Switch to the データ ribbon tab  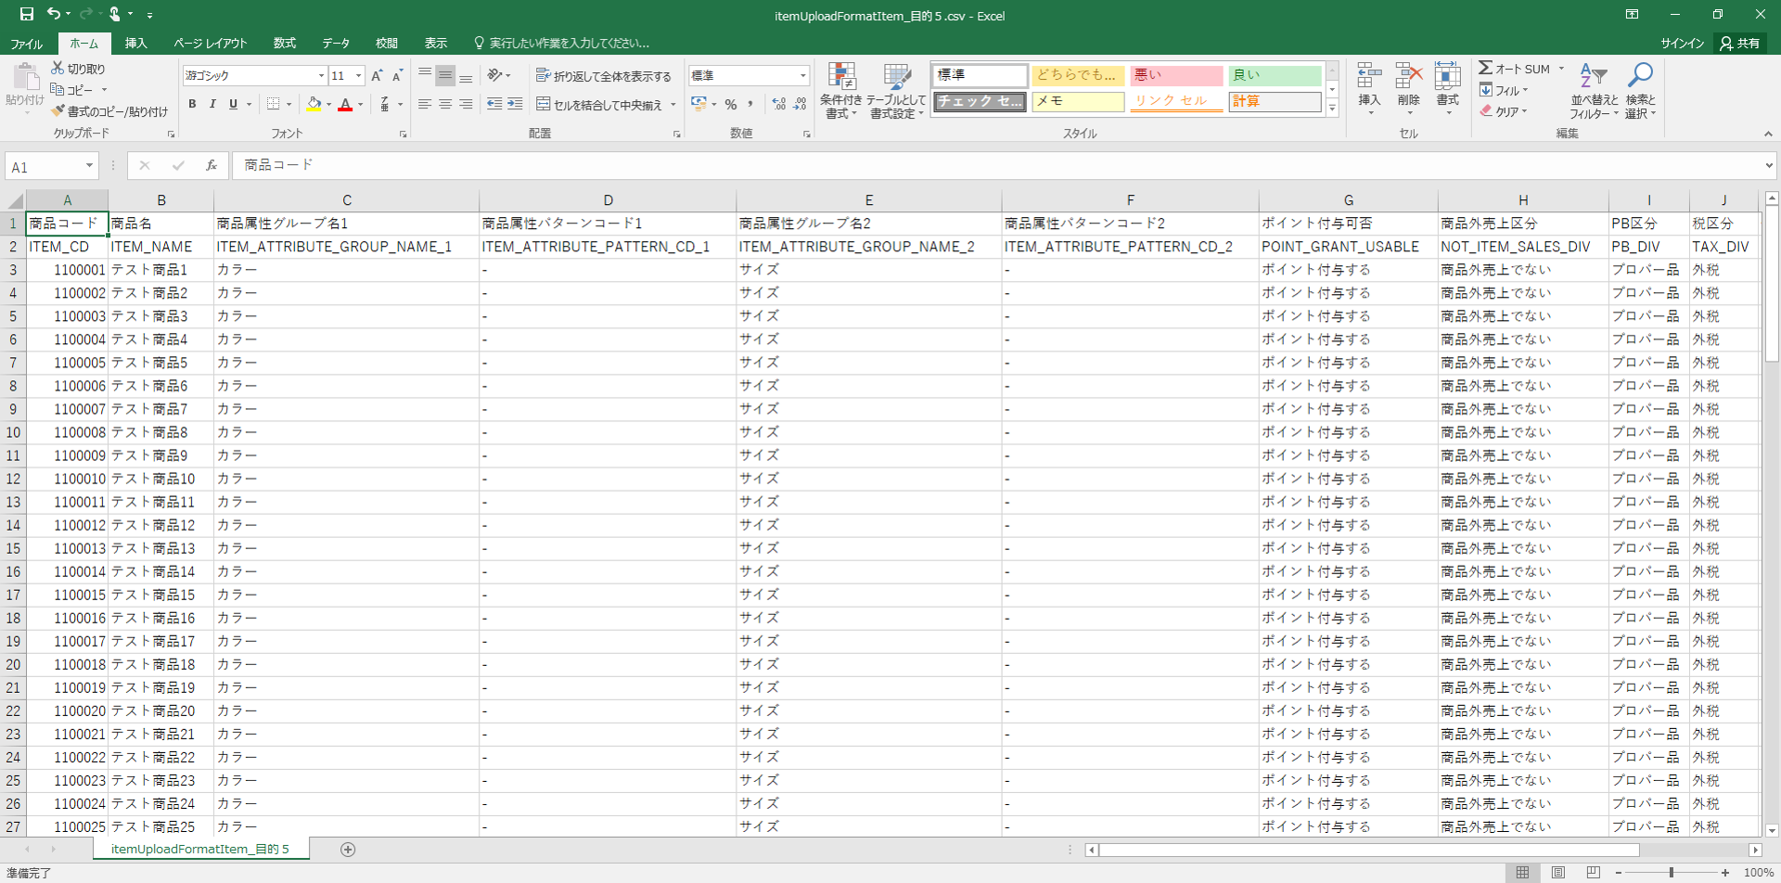pos(336,44)
